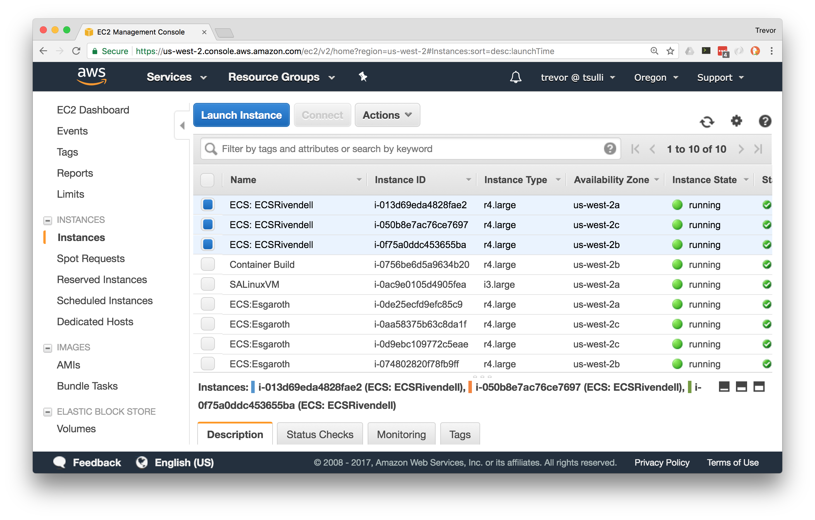Collapse the sidebar using the left arrow handle
Image resolution: width=815 pixels, height=520 pixels.
182,126
